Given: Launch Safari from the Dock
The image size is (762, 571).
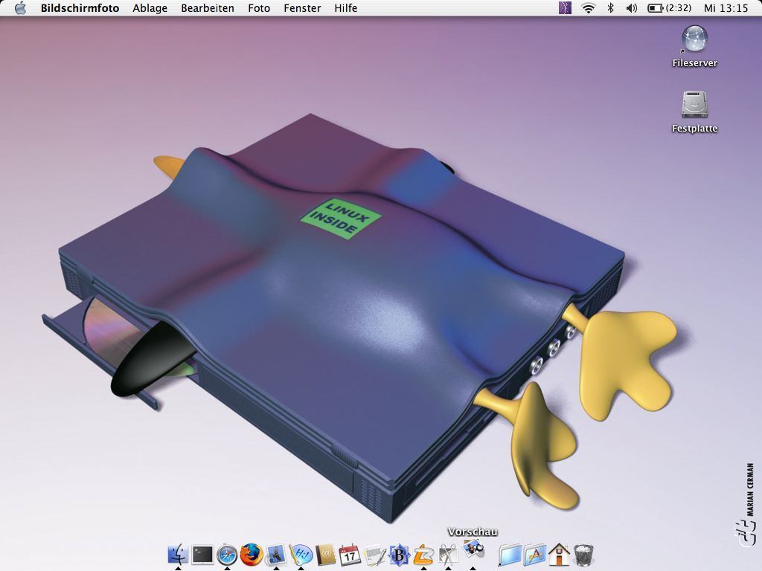Looking at the screenshot, I should coord(227,555).
